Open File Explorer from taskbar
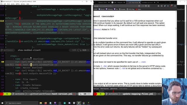Screen dimensions: 187x105 41,103
